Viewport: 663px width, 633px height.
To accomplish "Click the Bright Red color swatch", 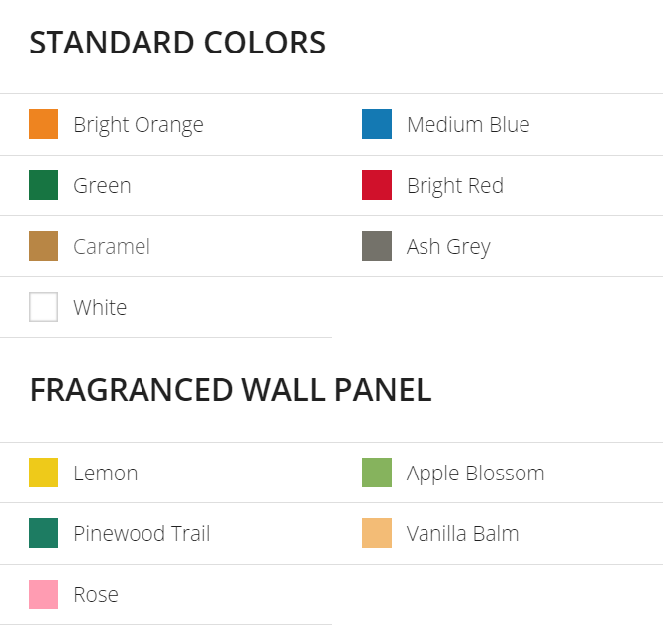I will 377,185.
